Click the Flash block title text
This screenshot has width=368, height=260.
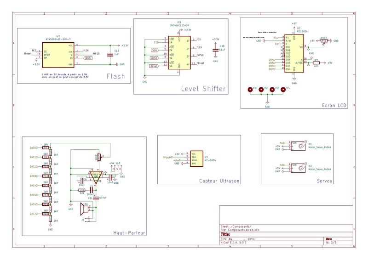coord(115,76)
